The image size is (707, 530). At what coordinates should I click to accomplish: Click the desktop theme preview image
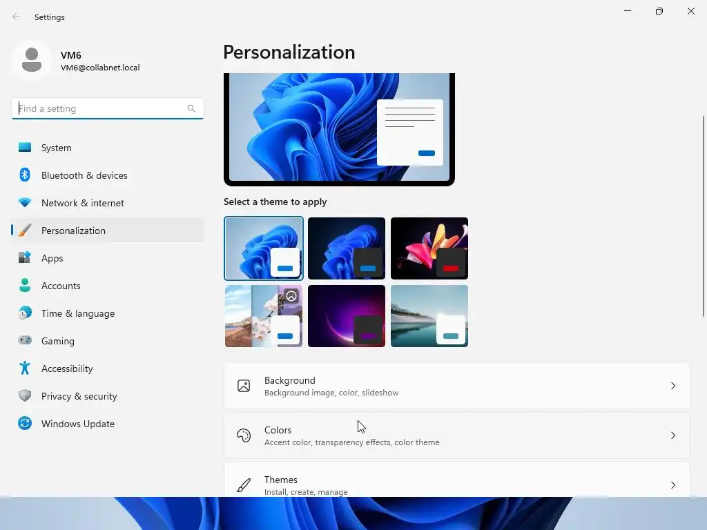click(339, 129)
